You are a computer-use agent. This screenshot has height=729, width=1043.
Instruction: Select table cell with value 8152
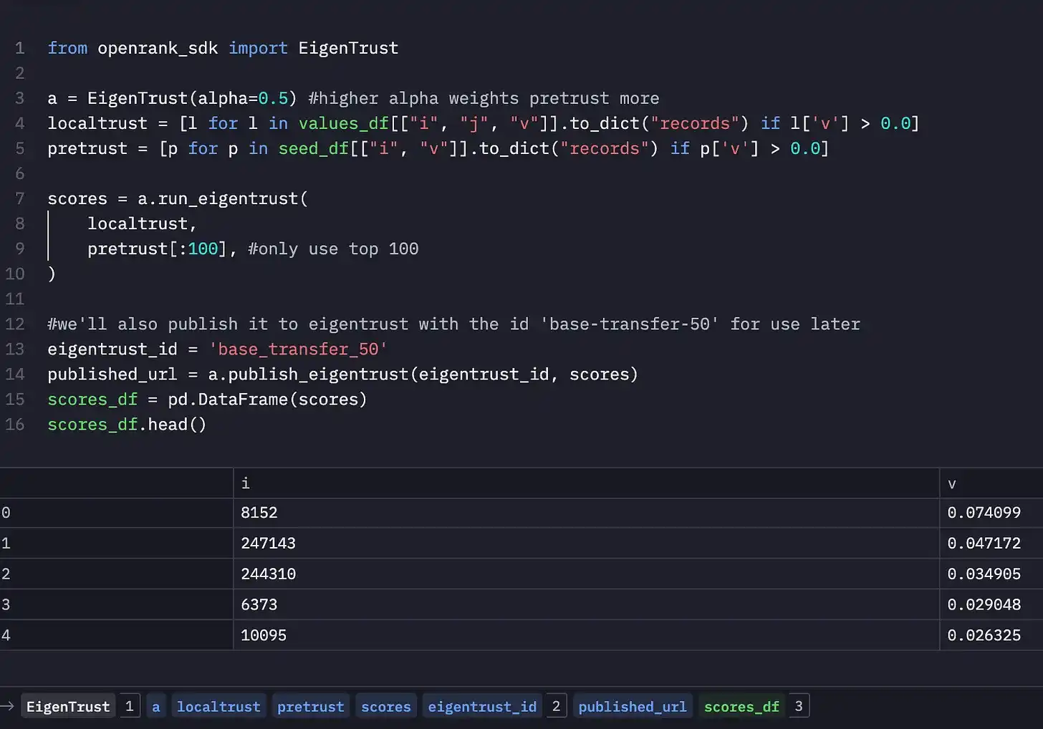point(259,513)
